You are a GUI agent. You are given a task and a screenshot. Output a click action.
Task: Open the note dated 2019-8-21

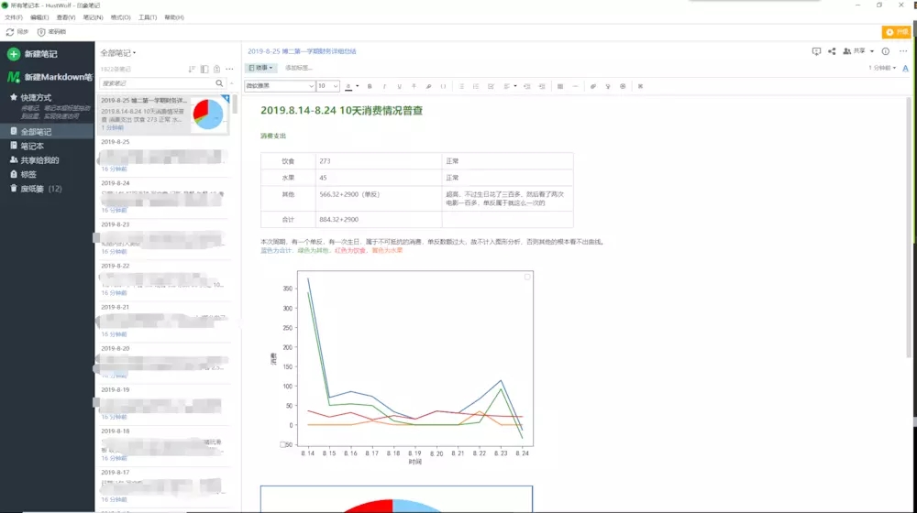click(x=163, y=322)
